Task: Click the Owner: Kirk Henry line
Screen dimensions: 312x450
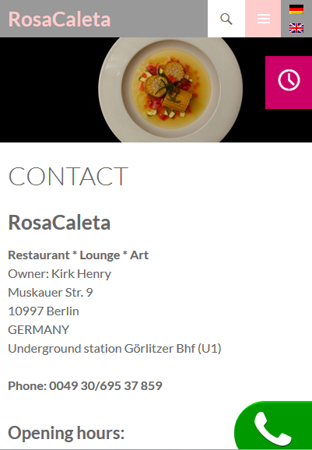Action: click(60, 274)
